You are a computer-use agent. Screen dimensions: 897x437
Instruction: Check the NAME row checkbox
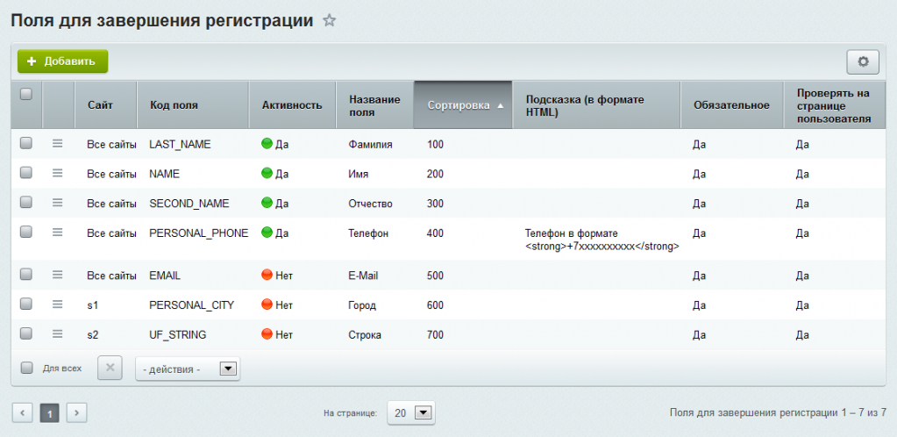coord(26,173)
